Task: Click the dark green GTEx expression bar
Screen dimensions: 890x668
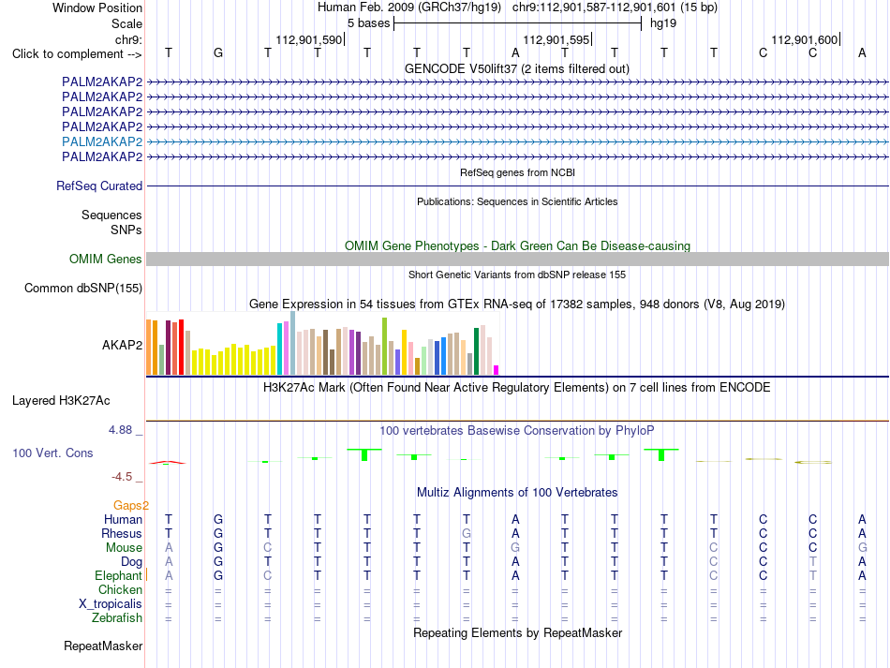Action: click(476, 351)
